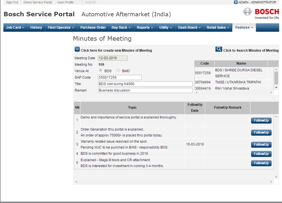Open the Purchase Order menu item

pyautogui.click(x=93, y=28)
